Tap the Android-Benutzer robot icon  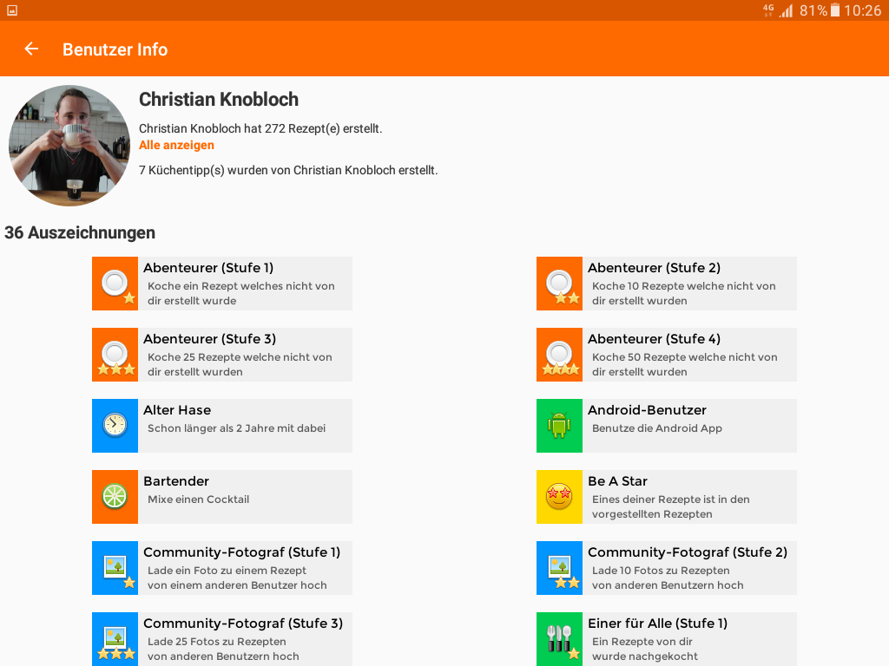[x=560, y=426]
